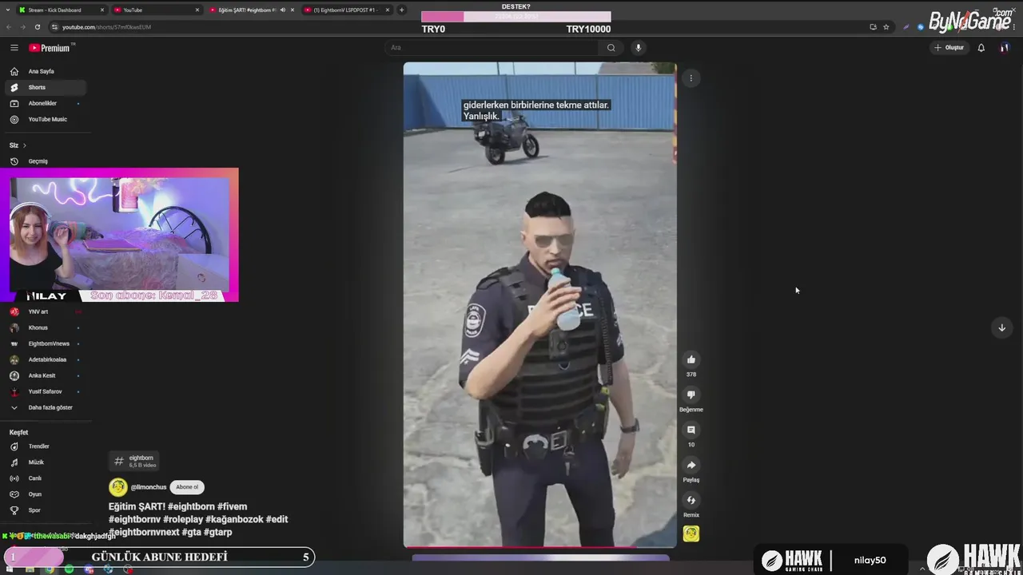The height and width of the screenshot is (575, 1023).
Task: Click the #kağanbozok hashtag in the description
Action: coord(234,519)
